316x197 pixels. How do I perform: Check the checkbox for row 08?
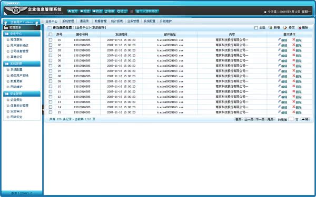(x=51, y=76)
